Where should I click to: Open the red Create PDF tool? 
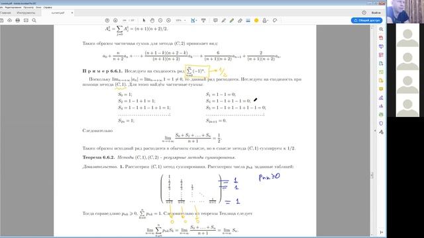coord(381,38)
